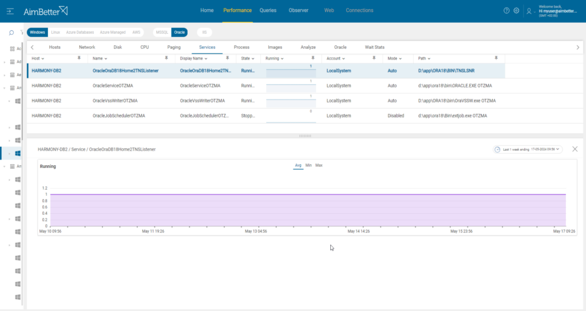The height and width of the screenshot is (311, 586).
Task: Switch to the Images tab
Action: tap(275, 47)
